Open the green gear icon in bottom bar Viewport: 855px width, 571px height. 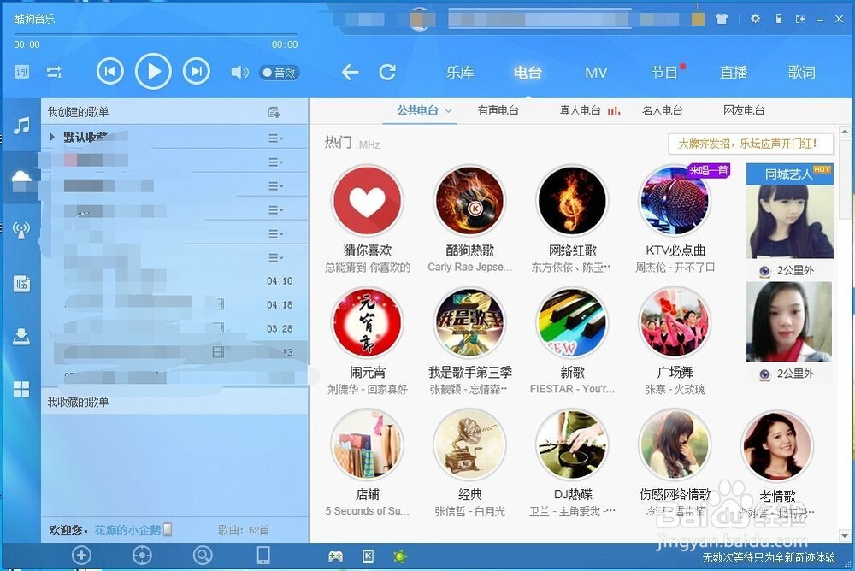pyautogui.click(x=399, y=556)
